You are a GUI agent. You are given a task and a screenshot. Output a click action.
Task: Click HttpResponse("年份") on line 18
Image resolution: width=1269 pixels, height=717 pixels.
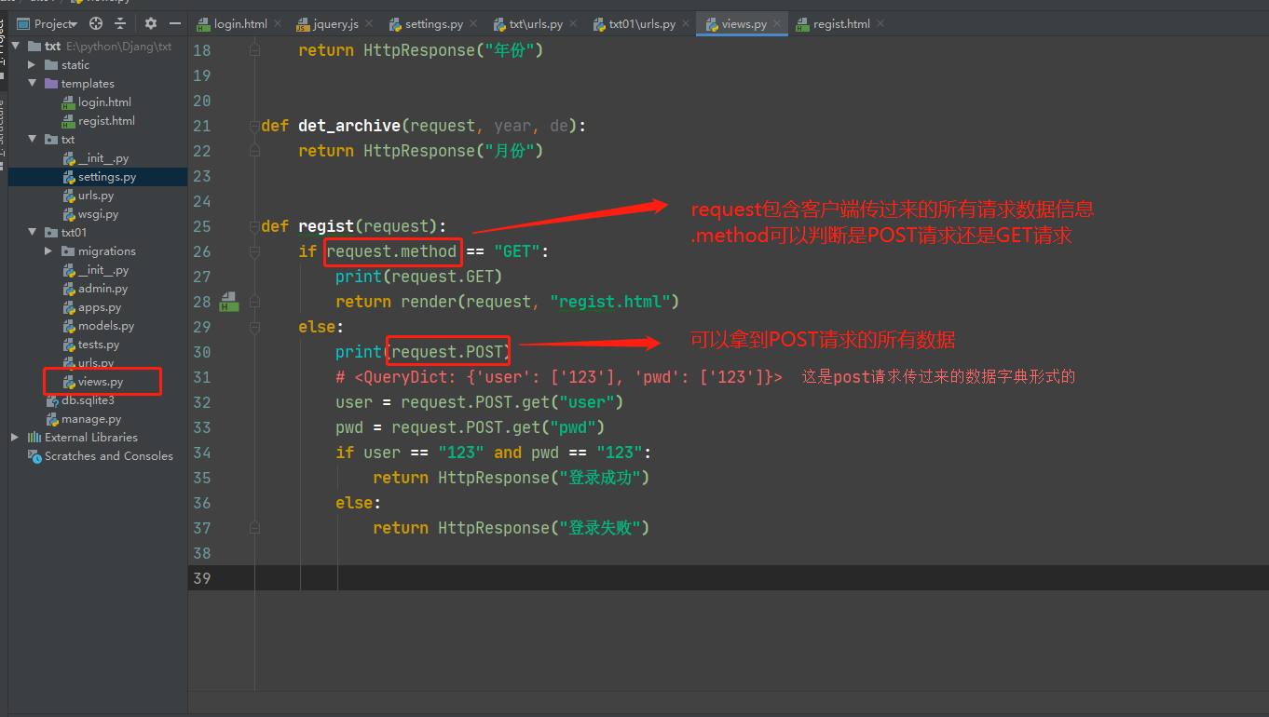coord(453,50)
